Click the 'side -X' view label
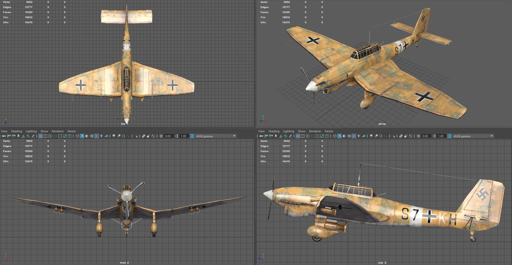 click(382, 263)
